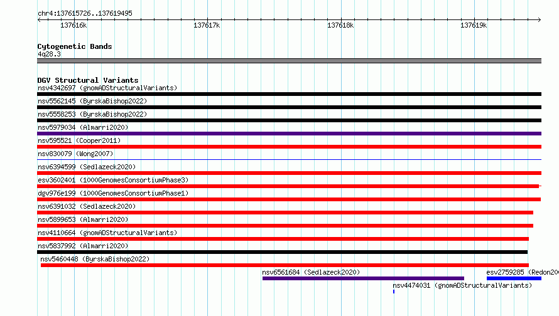Select nsv5979034 (Almarri2020) label

click(x=83, y=127)
